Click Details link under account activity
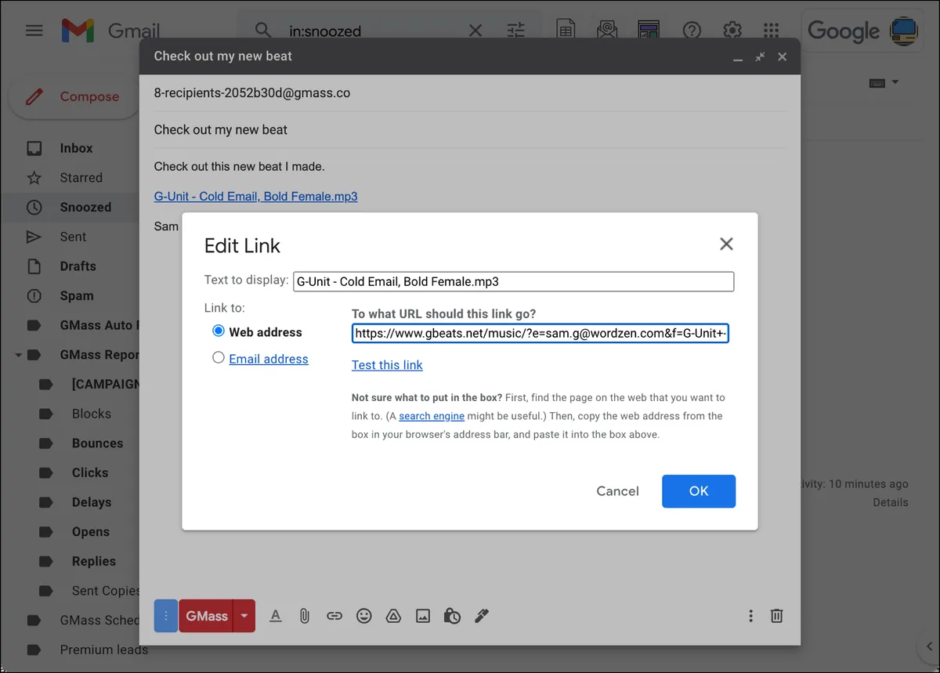This screenshot has width=940, height=673. 891,502
